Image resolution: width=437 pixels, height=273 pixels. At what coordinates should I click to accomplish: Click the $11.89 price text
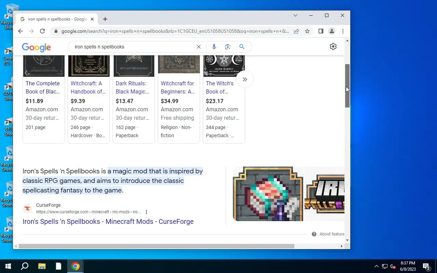34,101
